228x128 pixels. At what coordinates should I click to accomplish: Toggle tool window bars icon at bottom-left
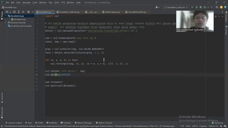(2, 126)
